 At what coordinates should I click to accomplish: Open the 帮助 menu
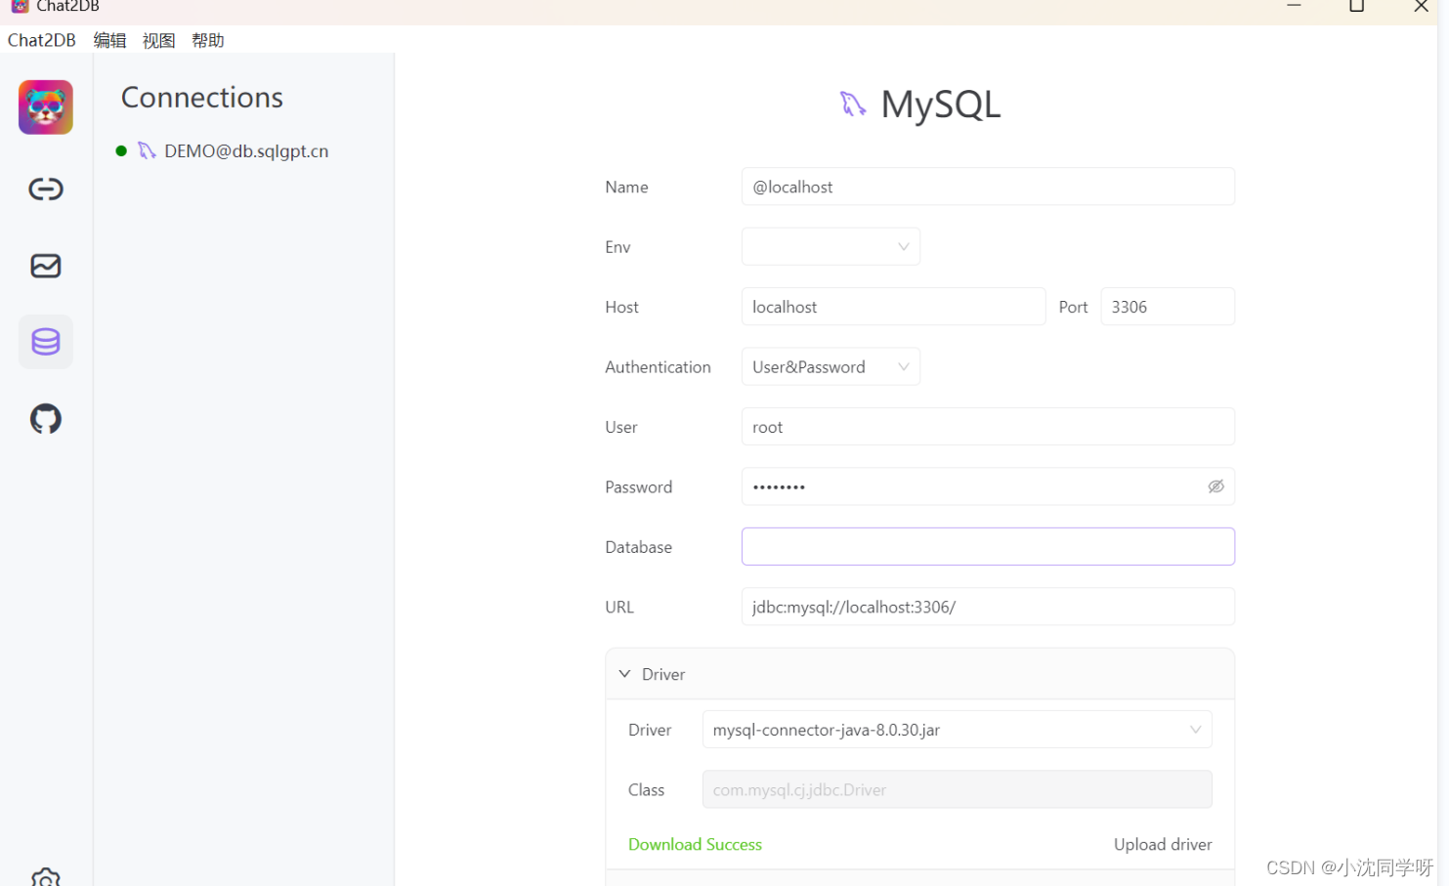click(x=208, y=40)
